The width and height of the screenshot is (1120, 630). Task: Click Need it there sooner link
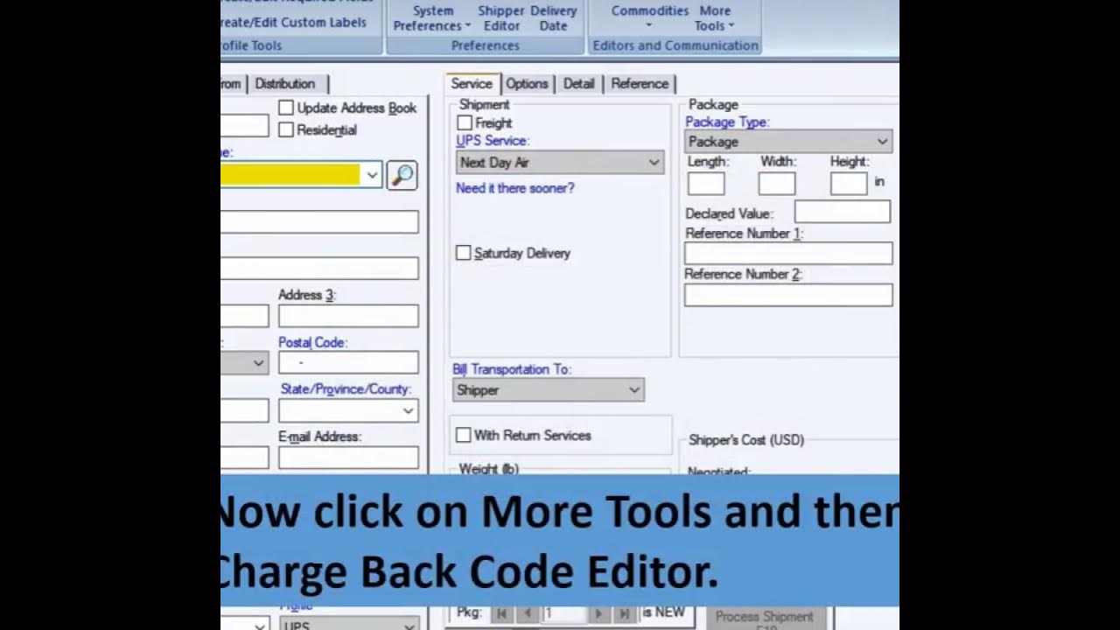click(514, 188)
